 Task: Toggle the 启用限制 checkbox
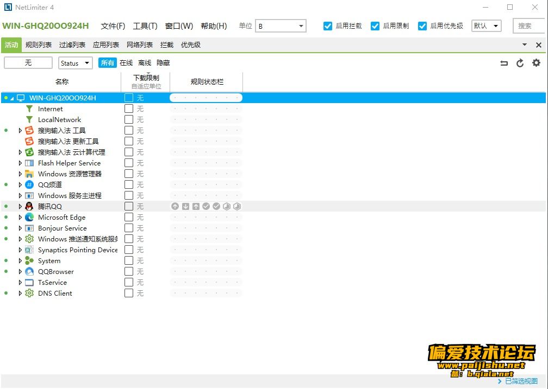pyautogui.click(x=375, y=26)
